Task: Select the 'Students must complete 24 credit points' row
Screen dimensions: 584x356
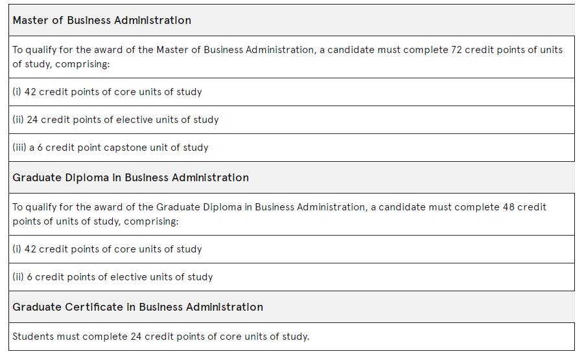Action: 292,337
